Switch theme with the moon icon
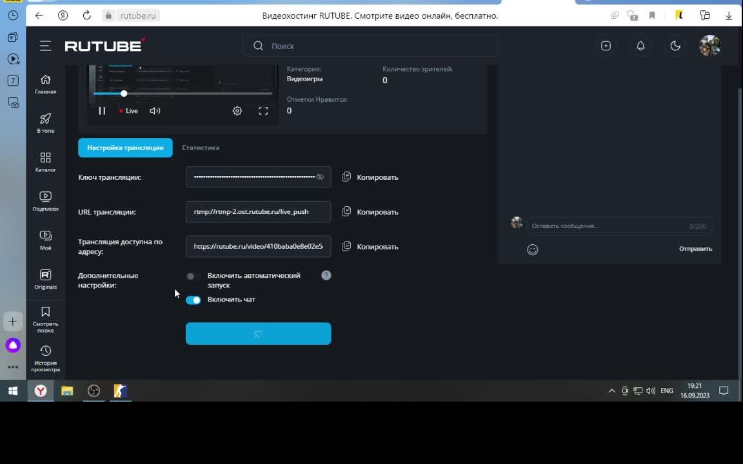Screen dimensions: 743x464 pos(675,46)
